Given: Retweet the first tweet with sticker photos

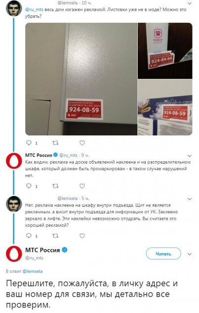Looking at the screenshot, I should pyautogui.click(x=55, y=143).
